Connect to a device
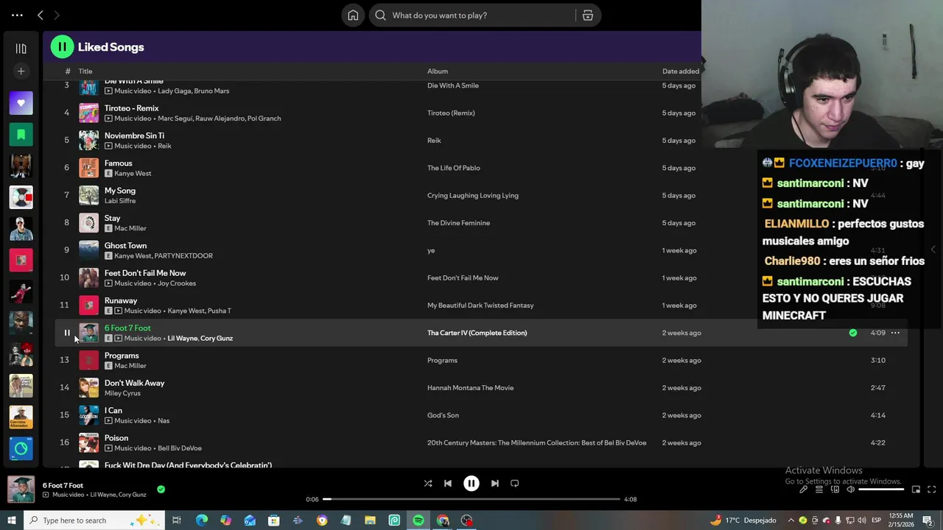The image size is (943, 530). [x=835, y=490]
